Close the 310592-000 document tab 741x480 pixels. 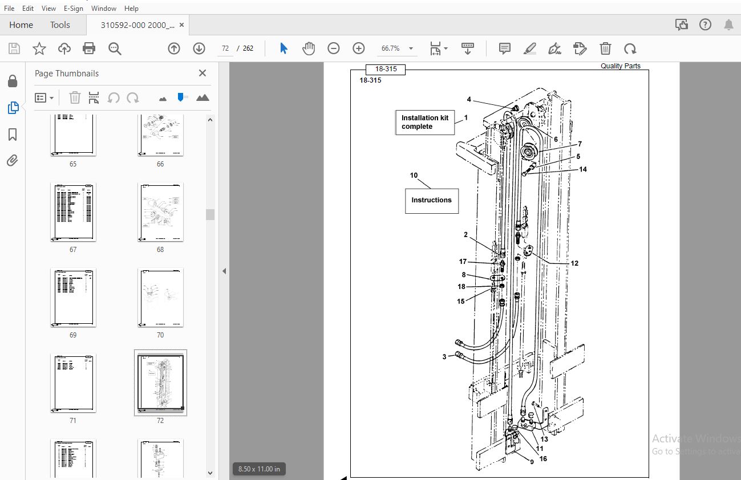(x=181, y=25)
